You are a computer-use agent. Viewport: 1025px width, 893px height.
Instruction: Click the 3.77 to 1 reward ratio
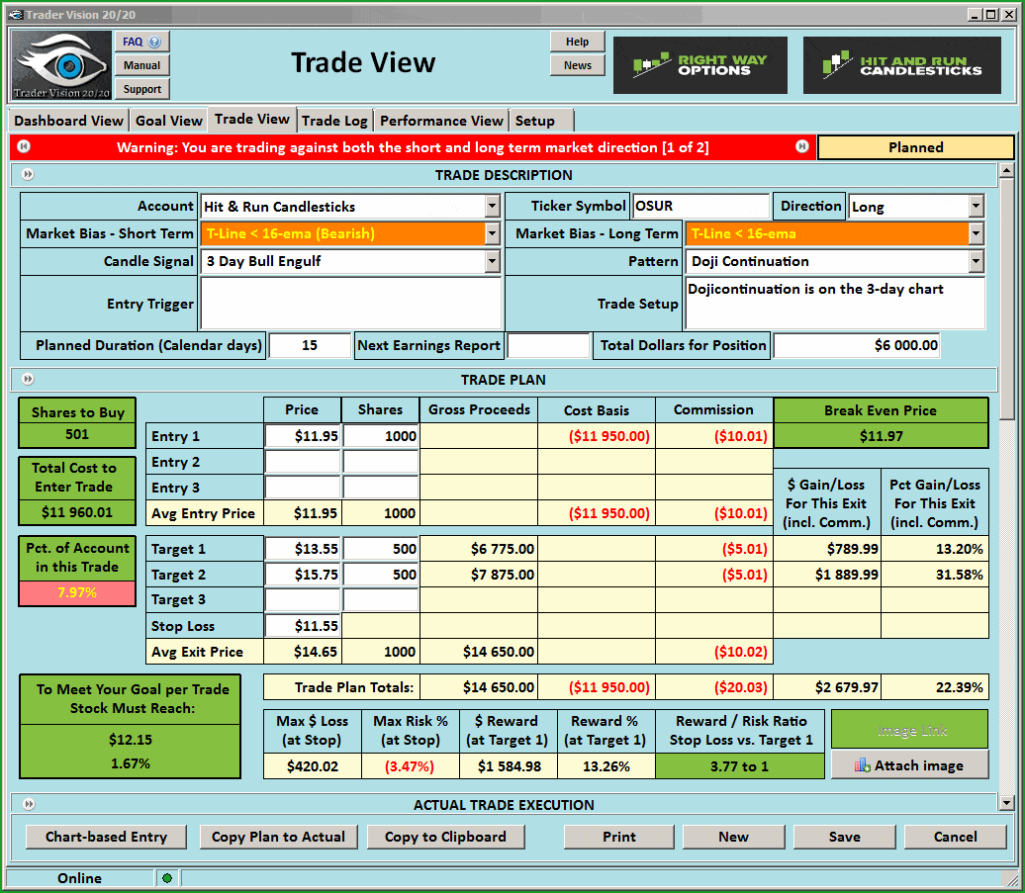pyautogui.click(x=739, y=766)
